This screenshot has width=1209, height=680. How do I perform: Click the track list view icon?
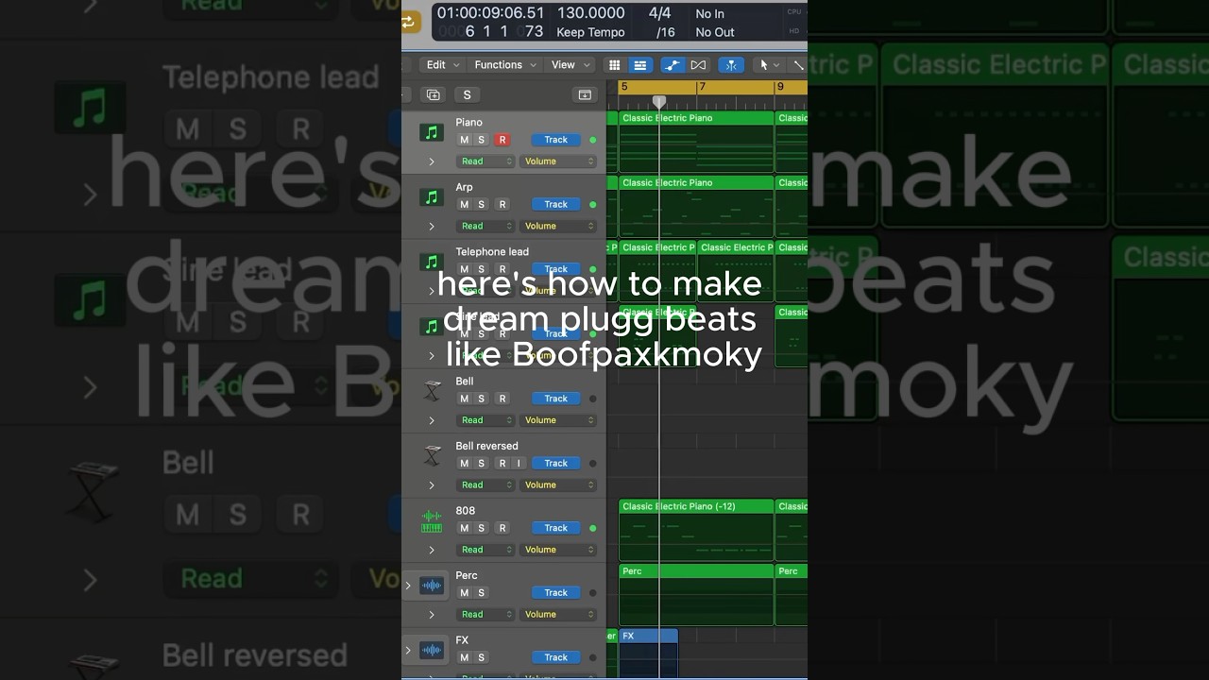[640, 65]
